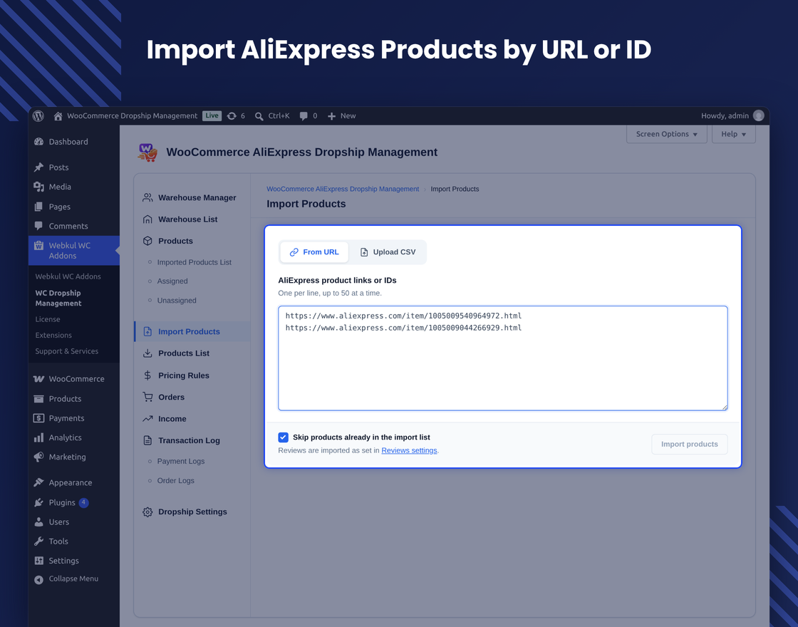The height and width of the screenshot is (627, 798).
Task: Click the Media icon in sidebar
Action: 38,187
